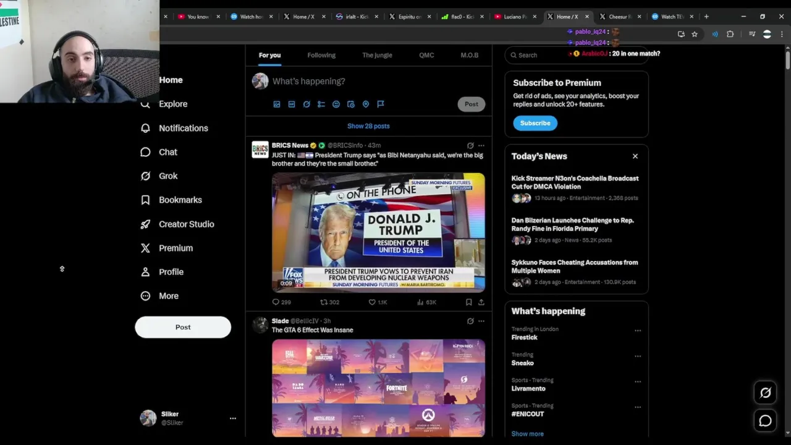Play the Donald Trump Fox News video
The height and width of the screenshot is (445, 791).
378,232
